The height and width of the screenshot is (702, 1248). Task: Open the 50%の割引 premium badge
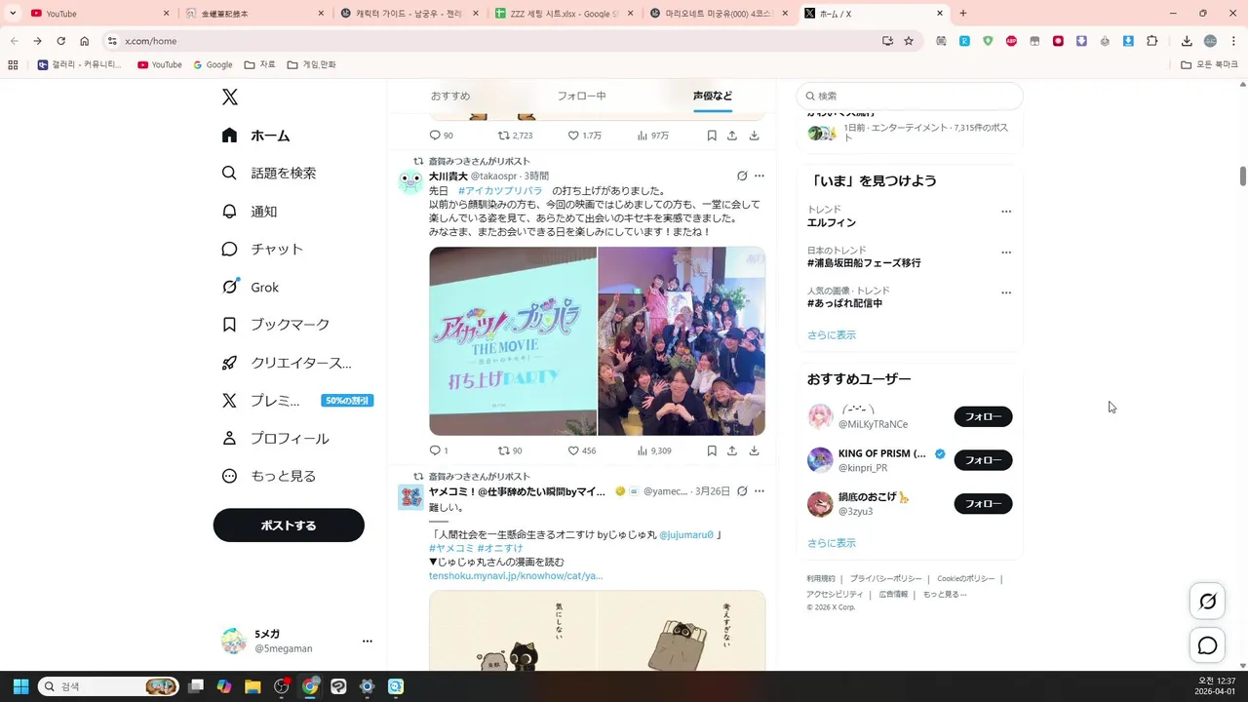348,401
